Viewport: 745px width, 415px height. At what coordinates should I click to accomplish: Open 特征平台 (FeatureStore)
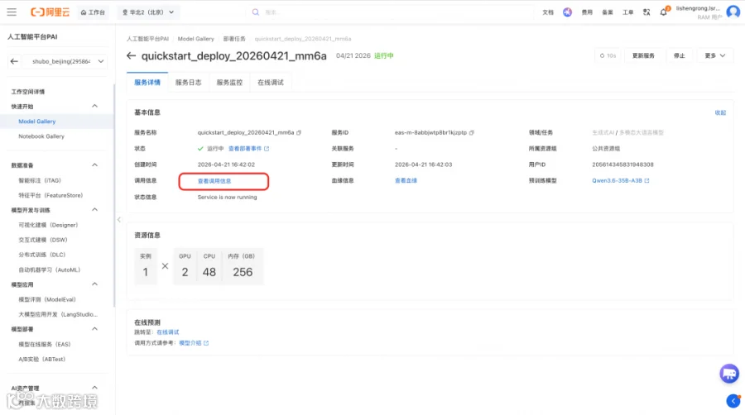[50, 195]
